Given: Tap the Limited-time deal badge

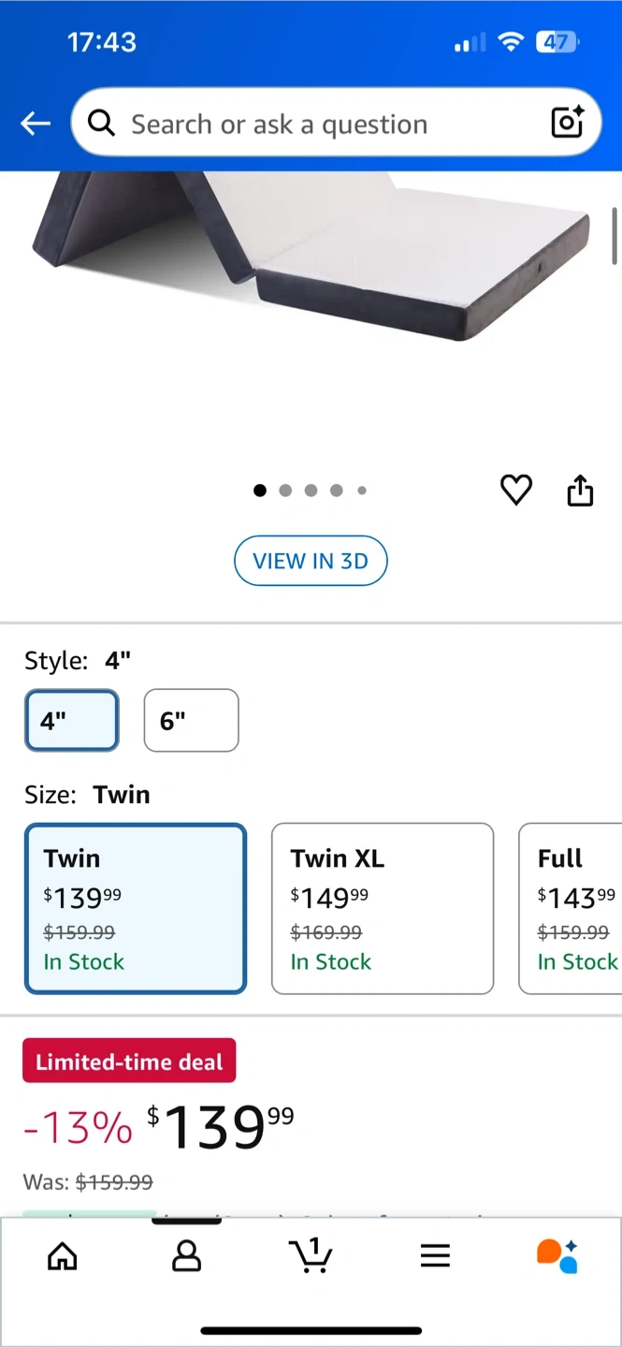Looking at the screenshot, I should pos(129,1062).
